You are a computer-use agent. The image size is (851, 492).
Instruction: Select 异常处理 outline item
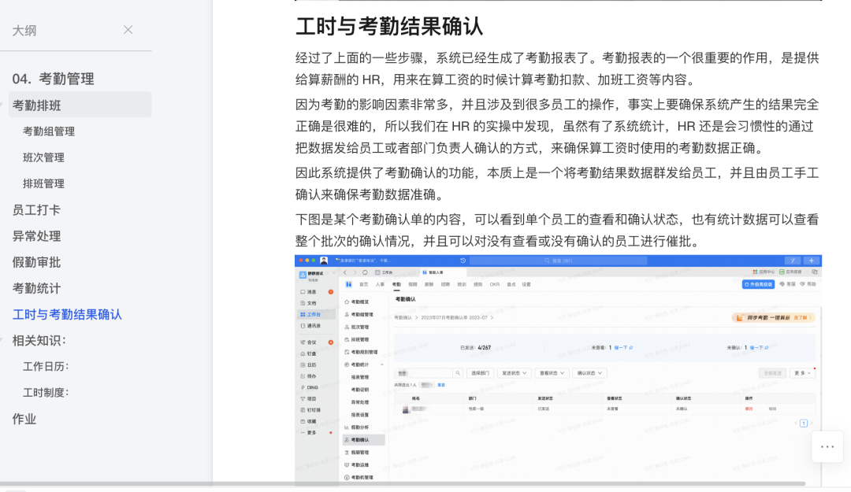[36, 236]
